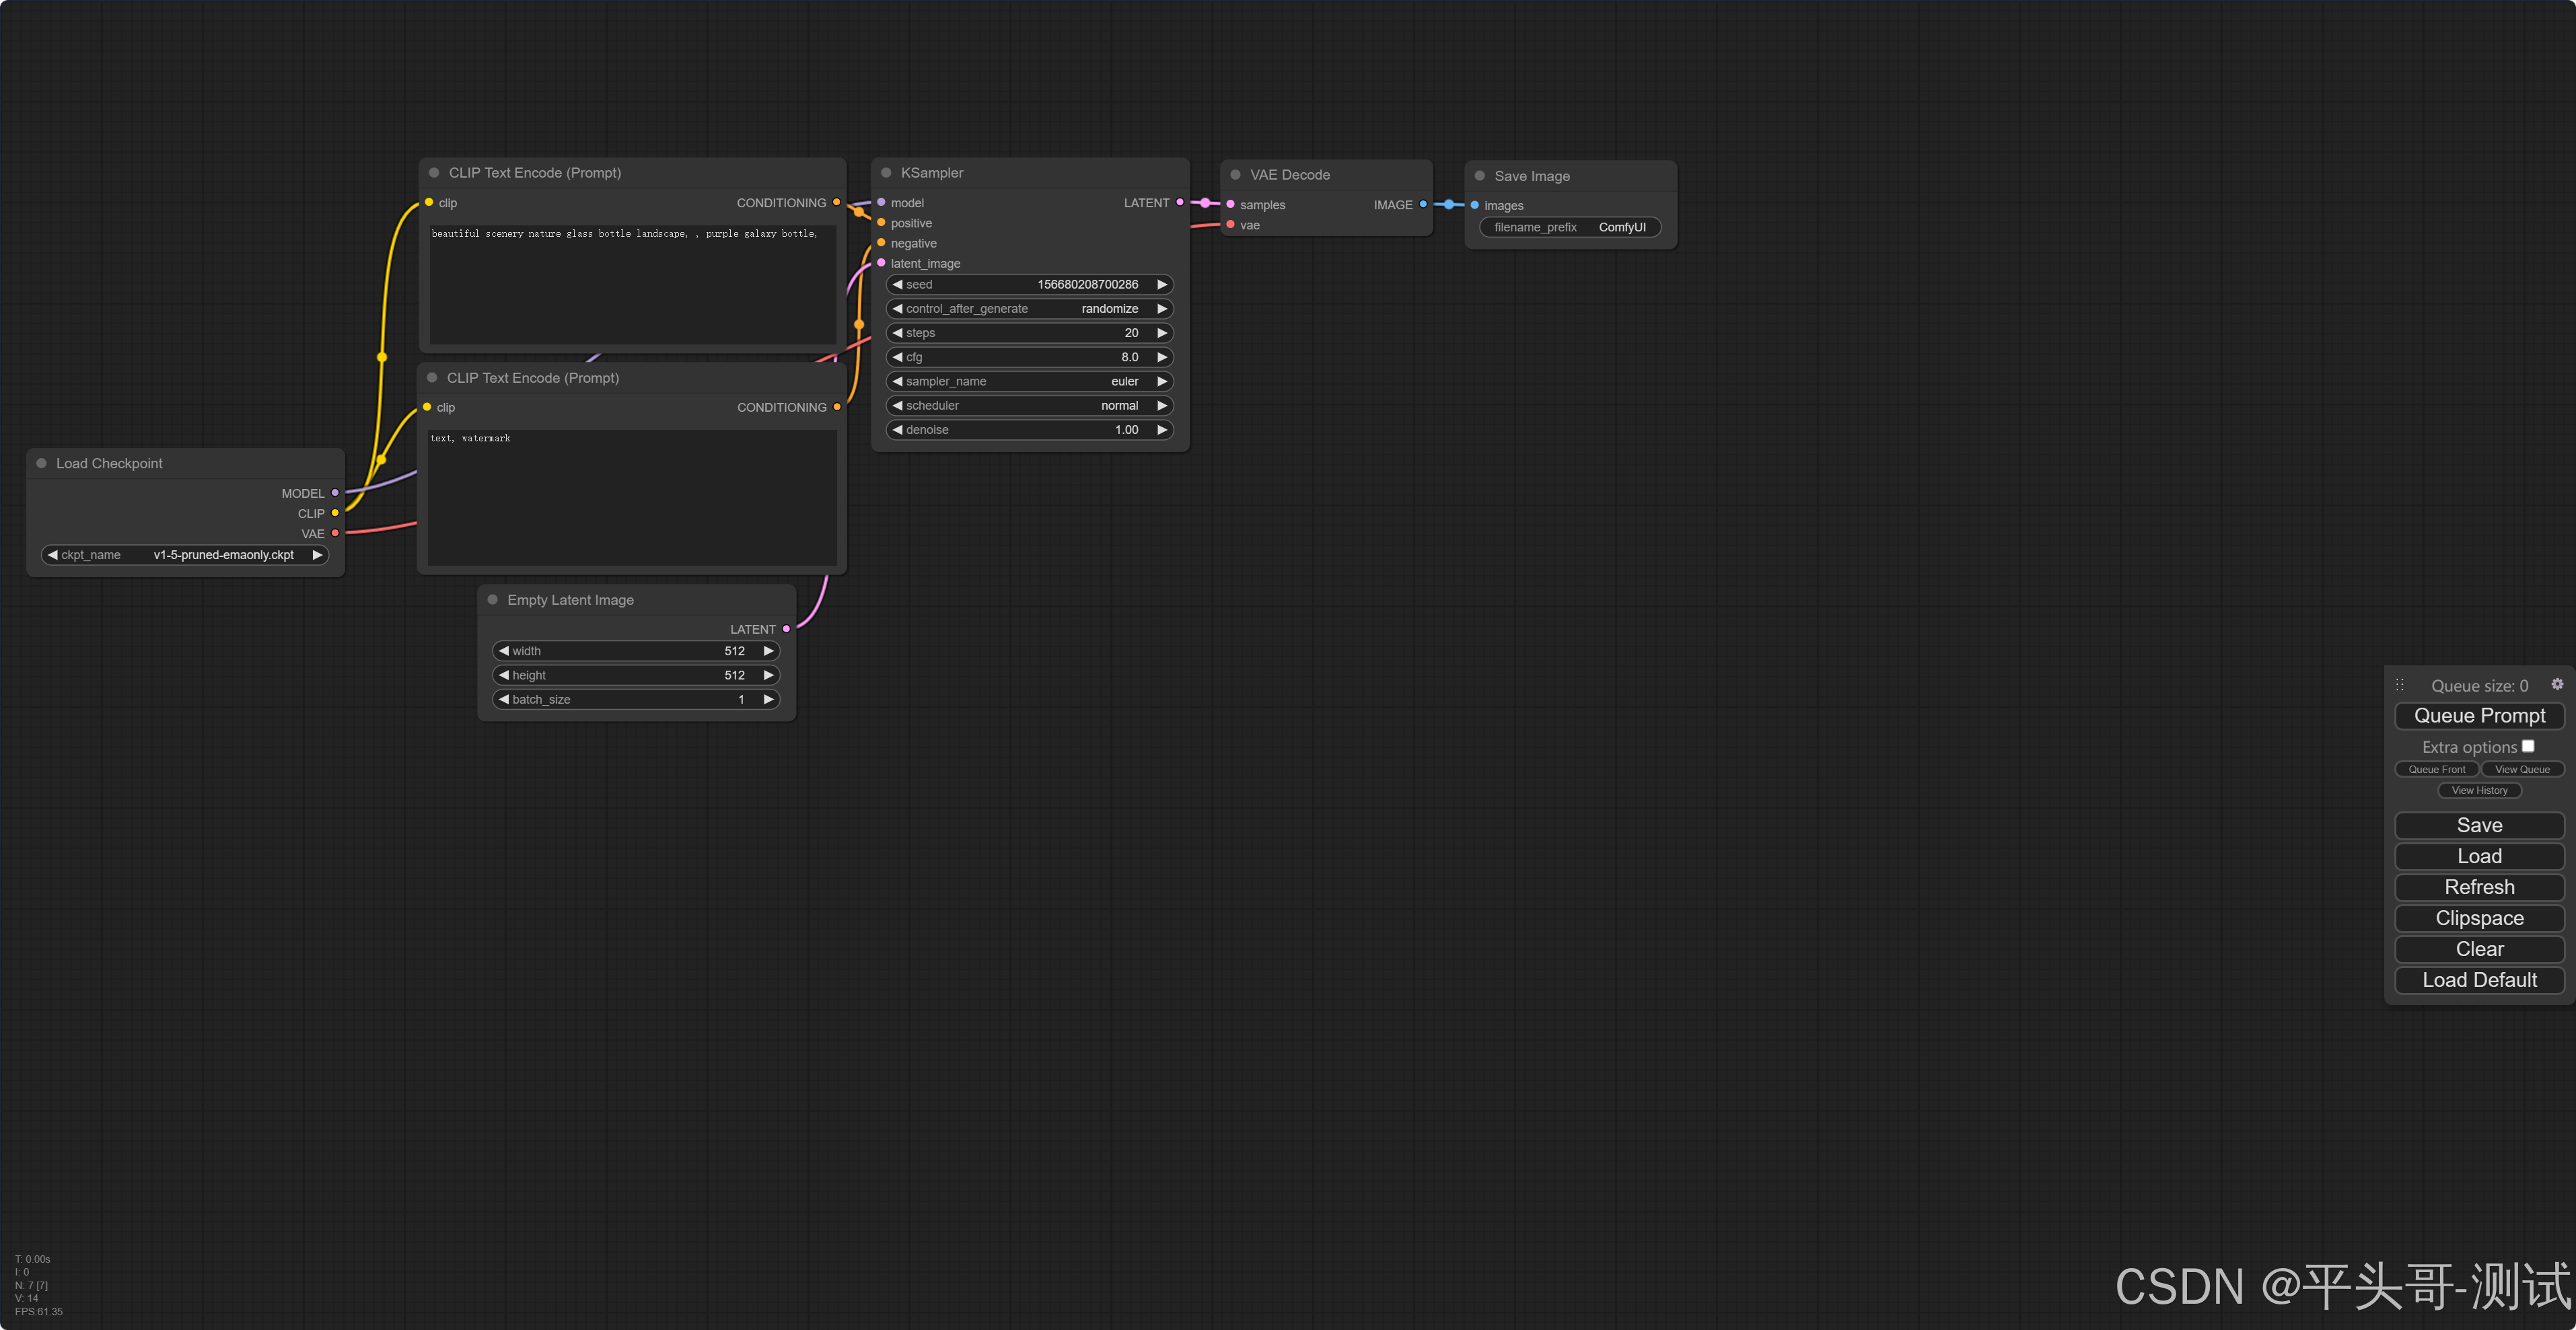Change sampler_name euler to next option
2576x1330 pixels.
click(x=1161, y=382)
